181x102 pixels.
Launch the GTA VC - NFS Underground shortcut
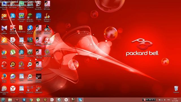pos(47,5)
